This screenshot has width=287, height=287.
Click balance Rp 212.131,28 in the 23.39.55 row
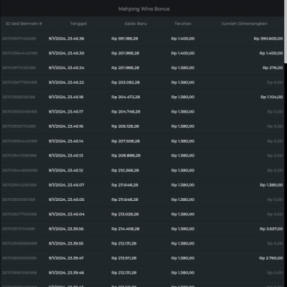(124, 243)
